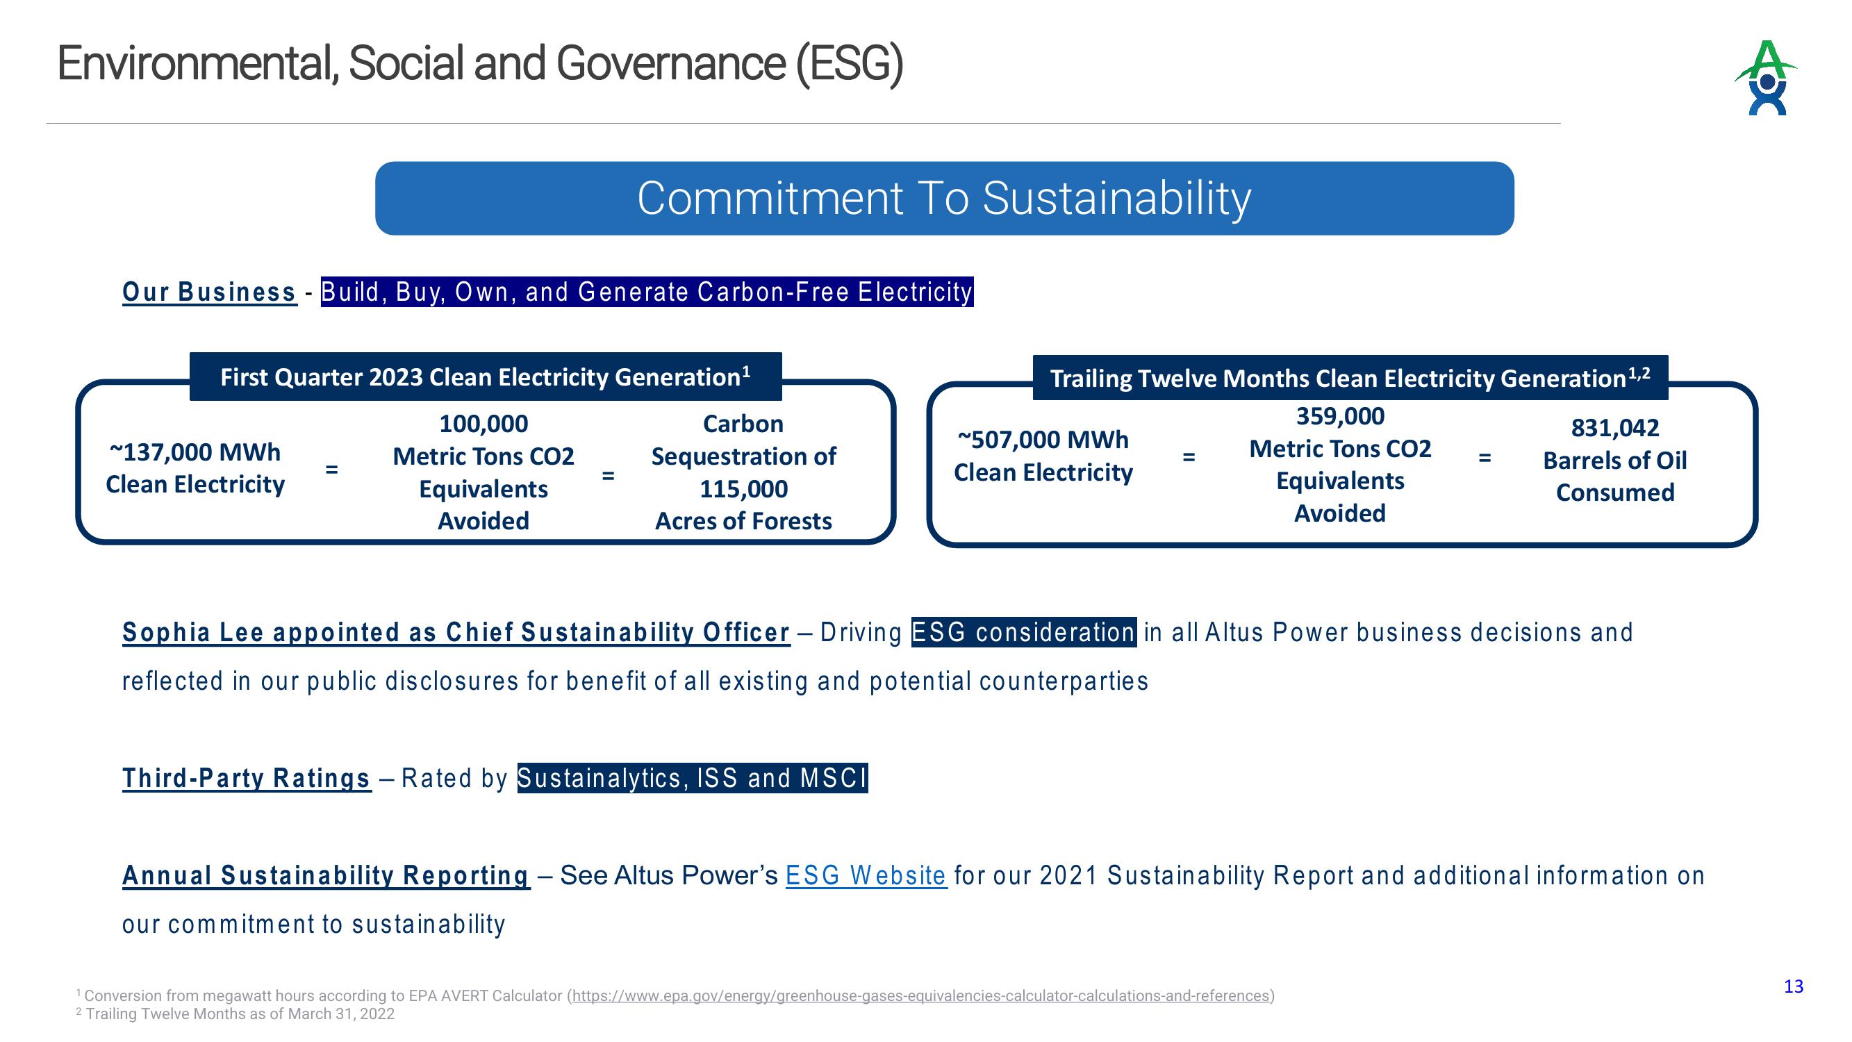
Task: Click the Altus Power logo icon
Action: (1766, 78)
